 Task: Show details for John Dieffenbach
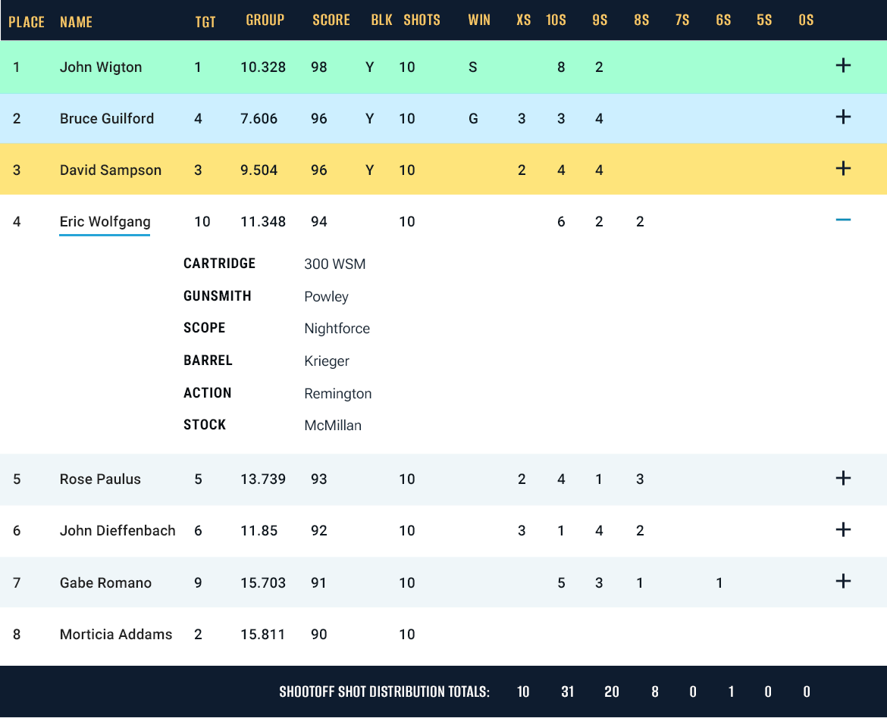tap(843, 529)
